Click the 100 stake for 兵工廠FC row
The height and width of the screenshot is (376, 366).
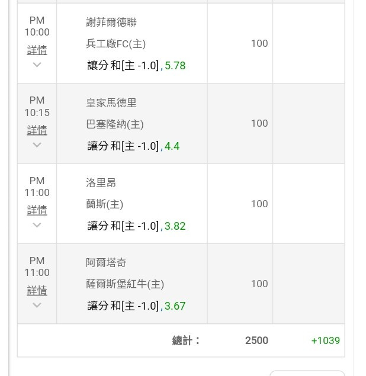click(x=259, y=43)
